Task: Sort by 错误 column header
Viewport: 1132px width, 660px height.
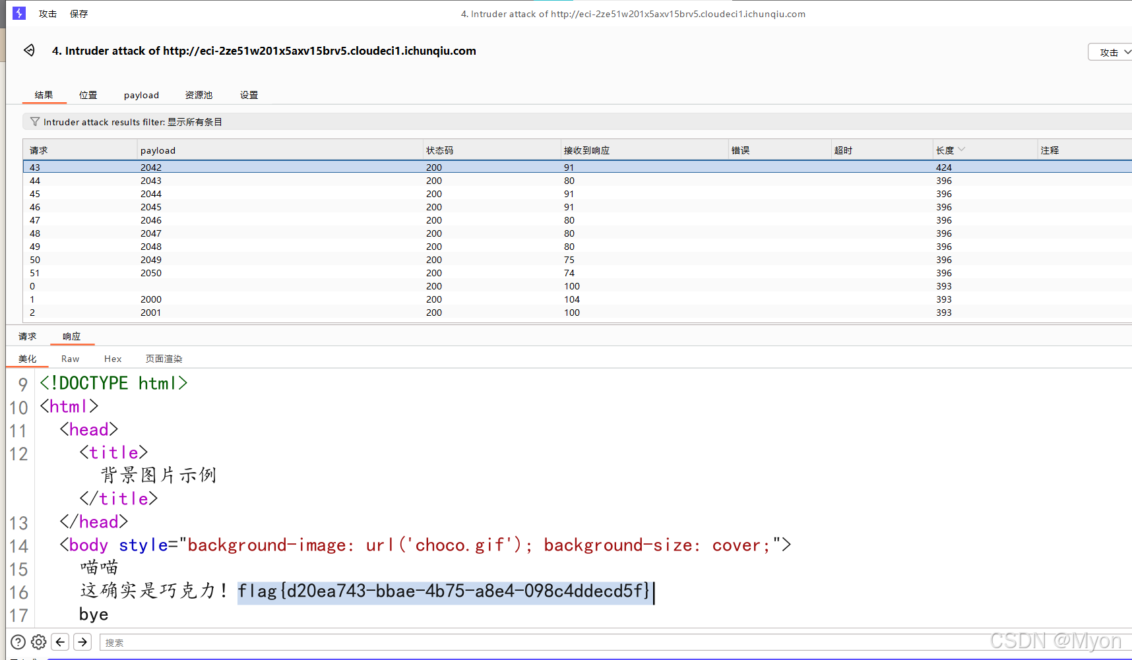Action: click(x=779, y=150)
